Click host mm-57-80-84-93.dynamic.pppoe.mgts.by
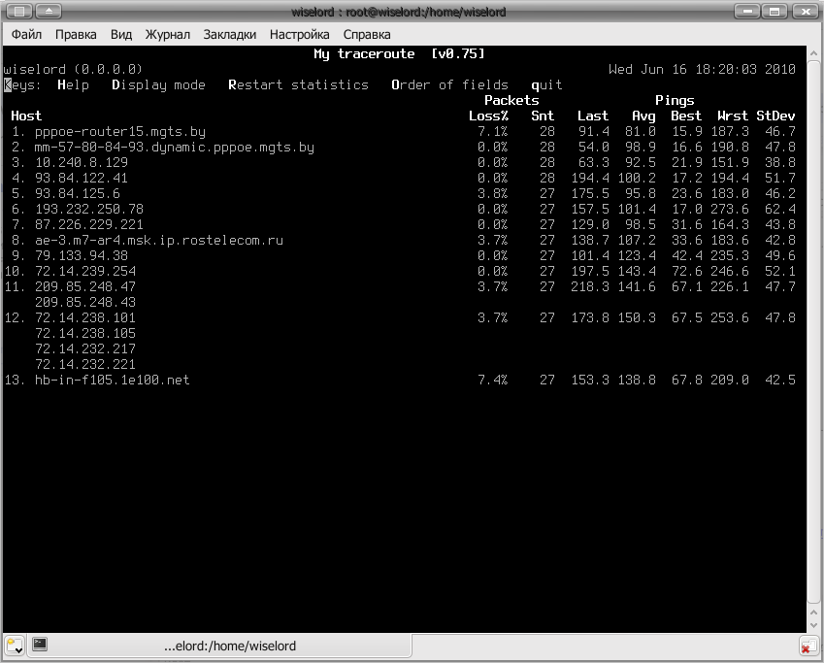The height and width of the screenshot is (663, 824). tap(175, 148)
